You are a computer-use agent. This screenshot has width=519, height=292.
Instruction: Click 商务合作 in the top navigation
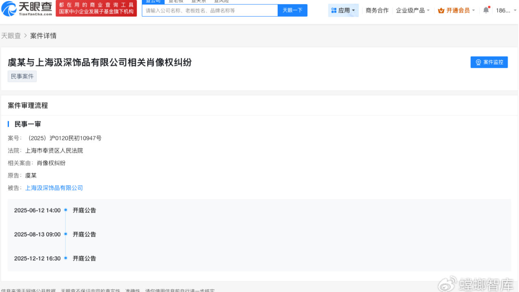[377, 10]
